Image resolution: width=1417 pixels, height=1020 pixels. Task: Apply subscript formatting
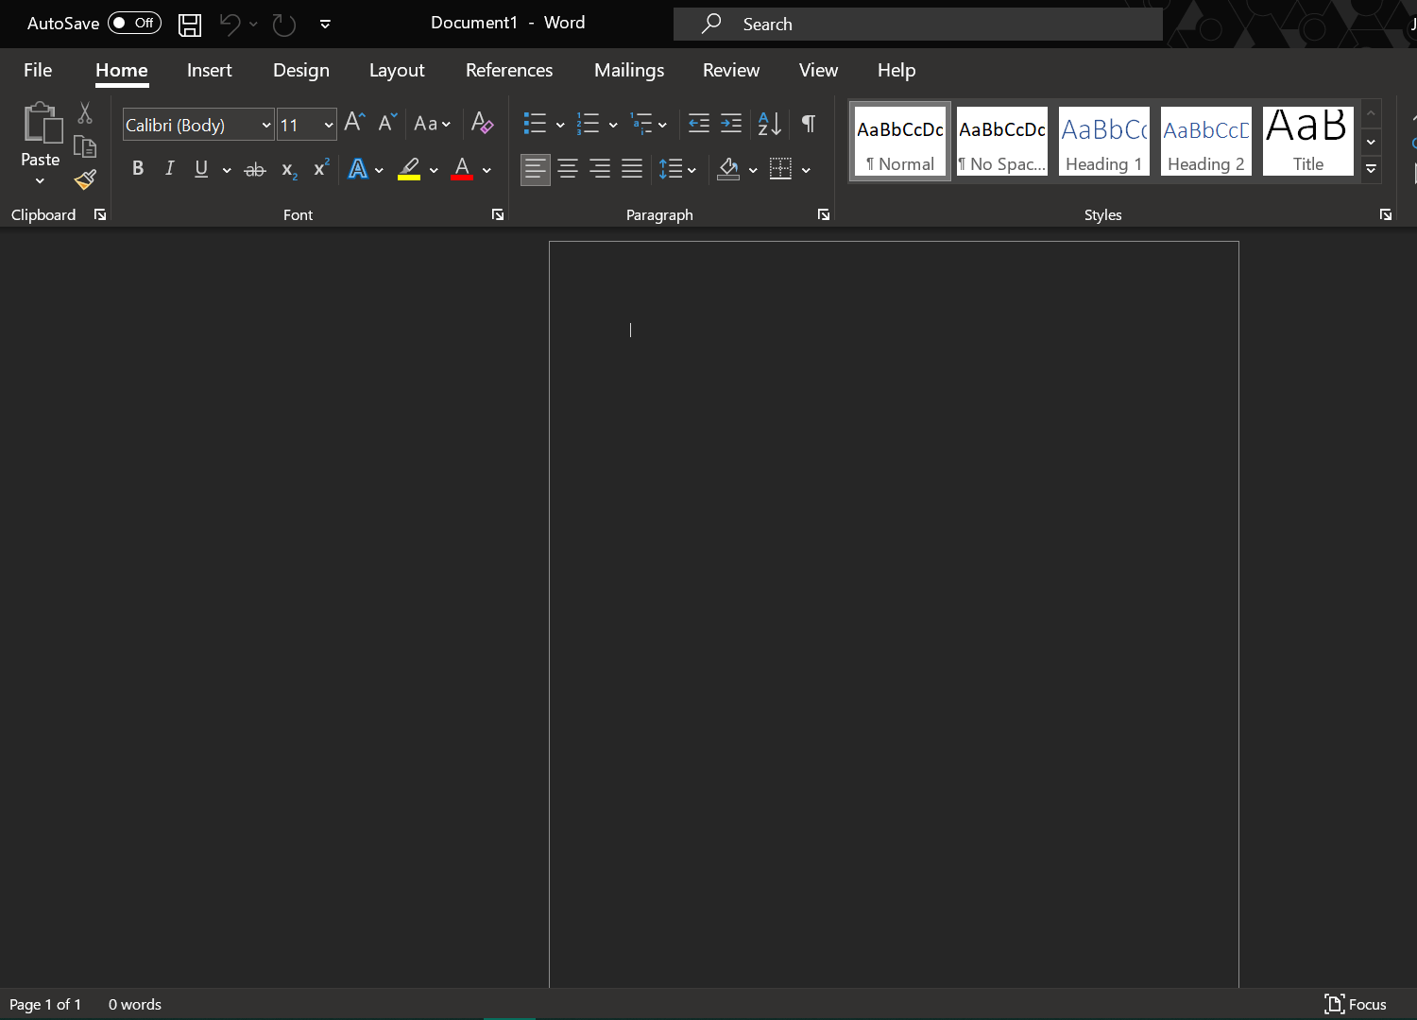click(289, 170)
